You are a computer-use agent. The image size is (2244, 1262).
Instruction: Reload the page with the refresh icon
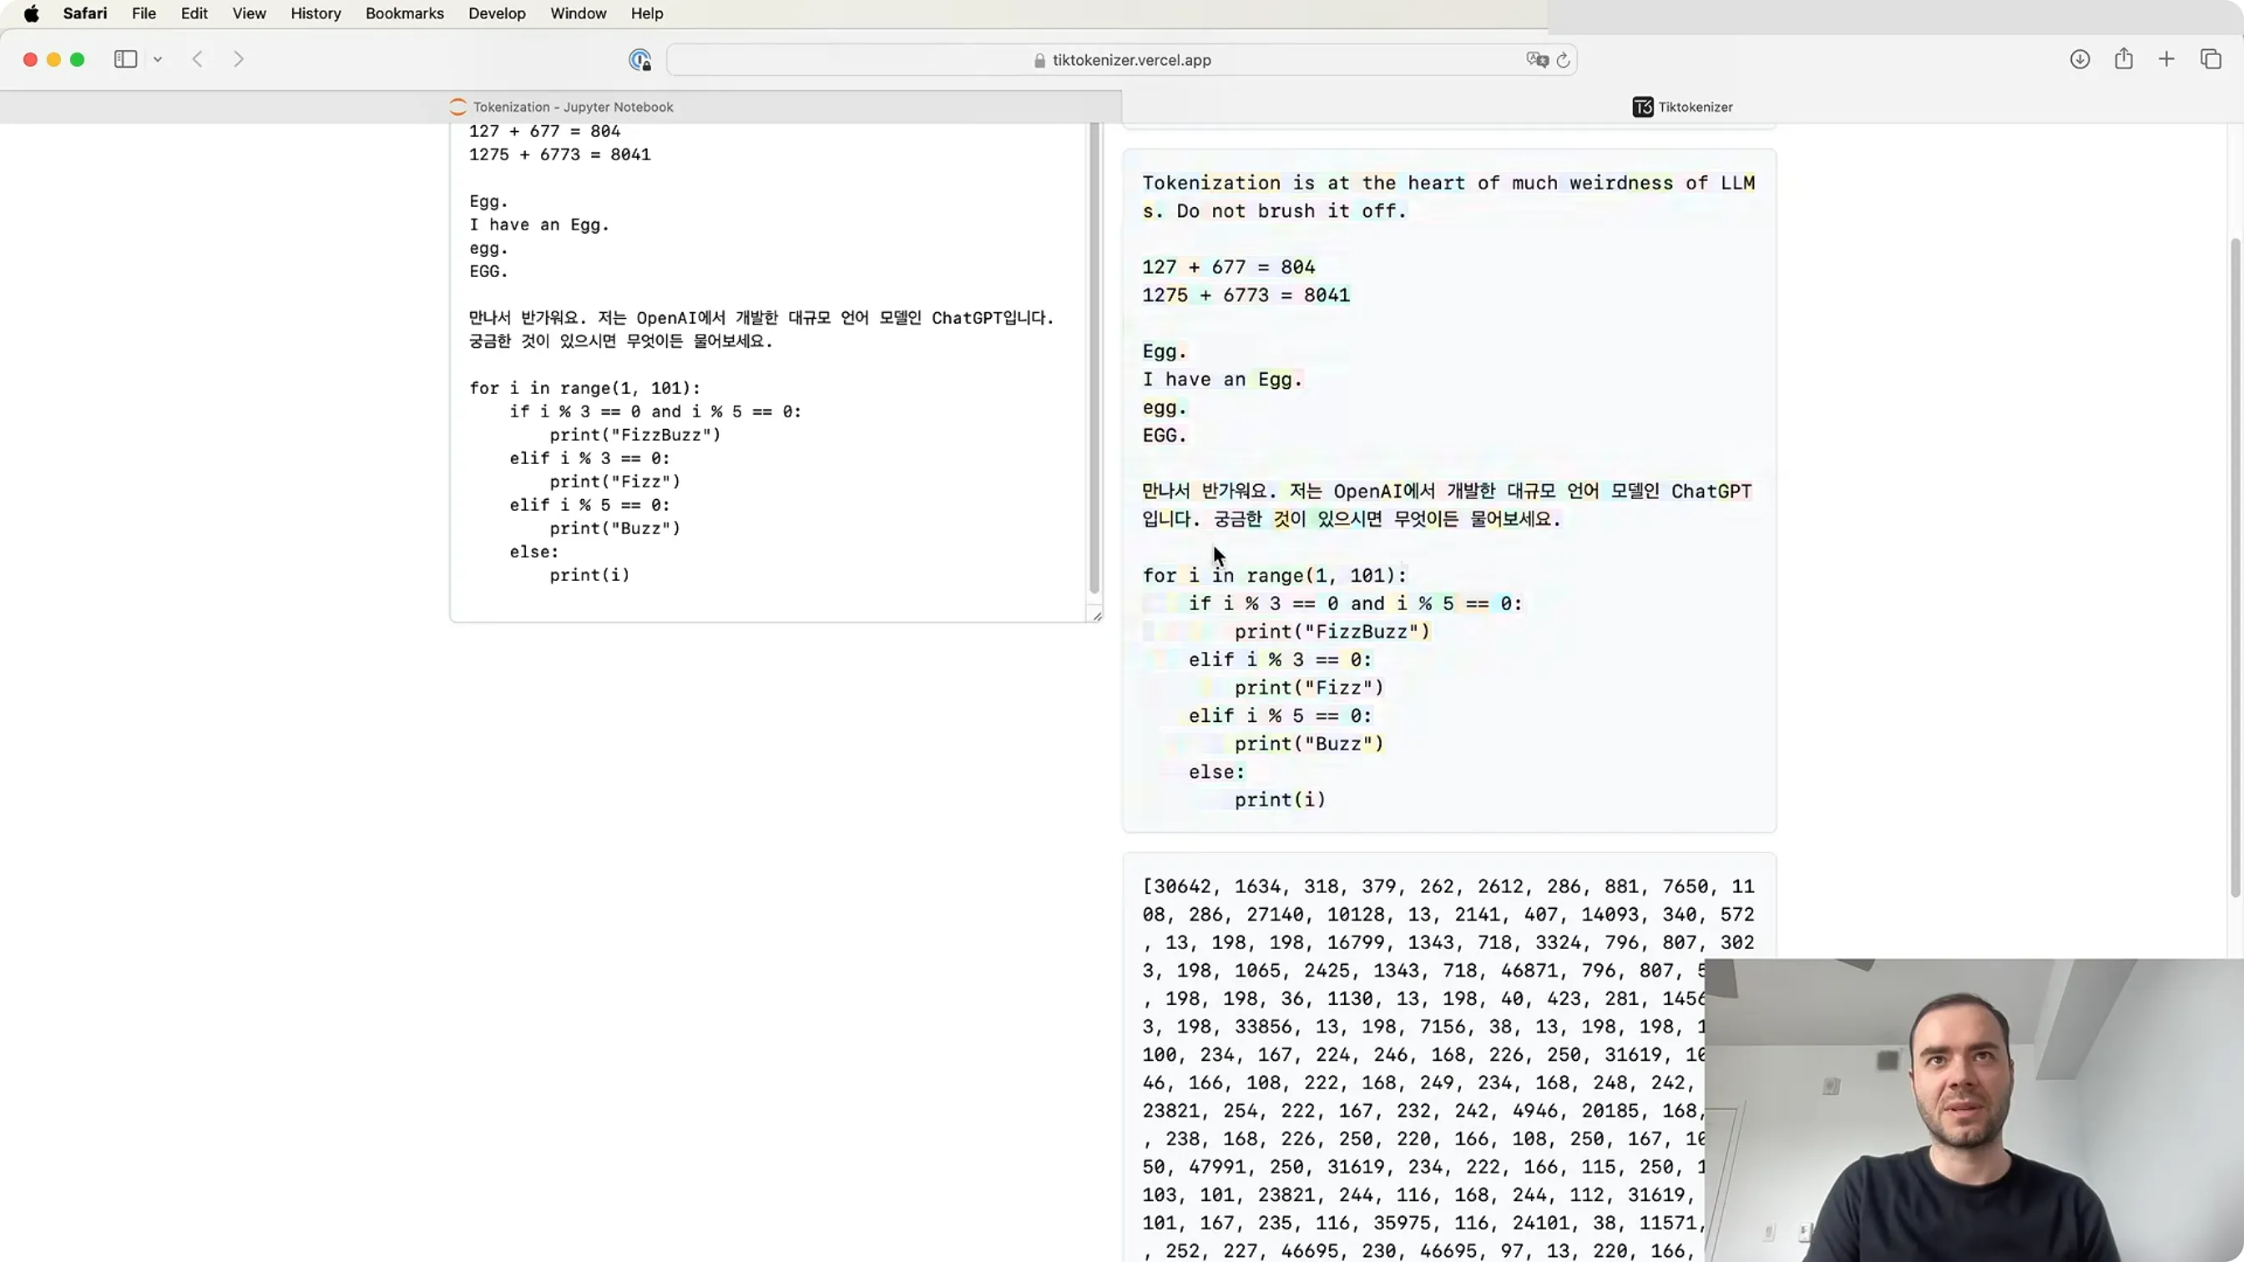click(x=1563, y=60)
